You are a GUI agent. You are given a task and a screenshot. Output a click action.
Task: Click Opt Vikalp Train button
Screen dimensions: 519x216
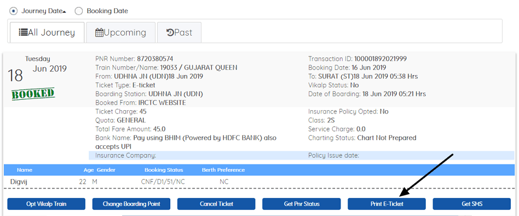click(x=47, y=204)
